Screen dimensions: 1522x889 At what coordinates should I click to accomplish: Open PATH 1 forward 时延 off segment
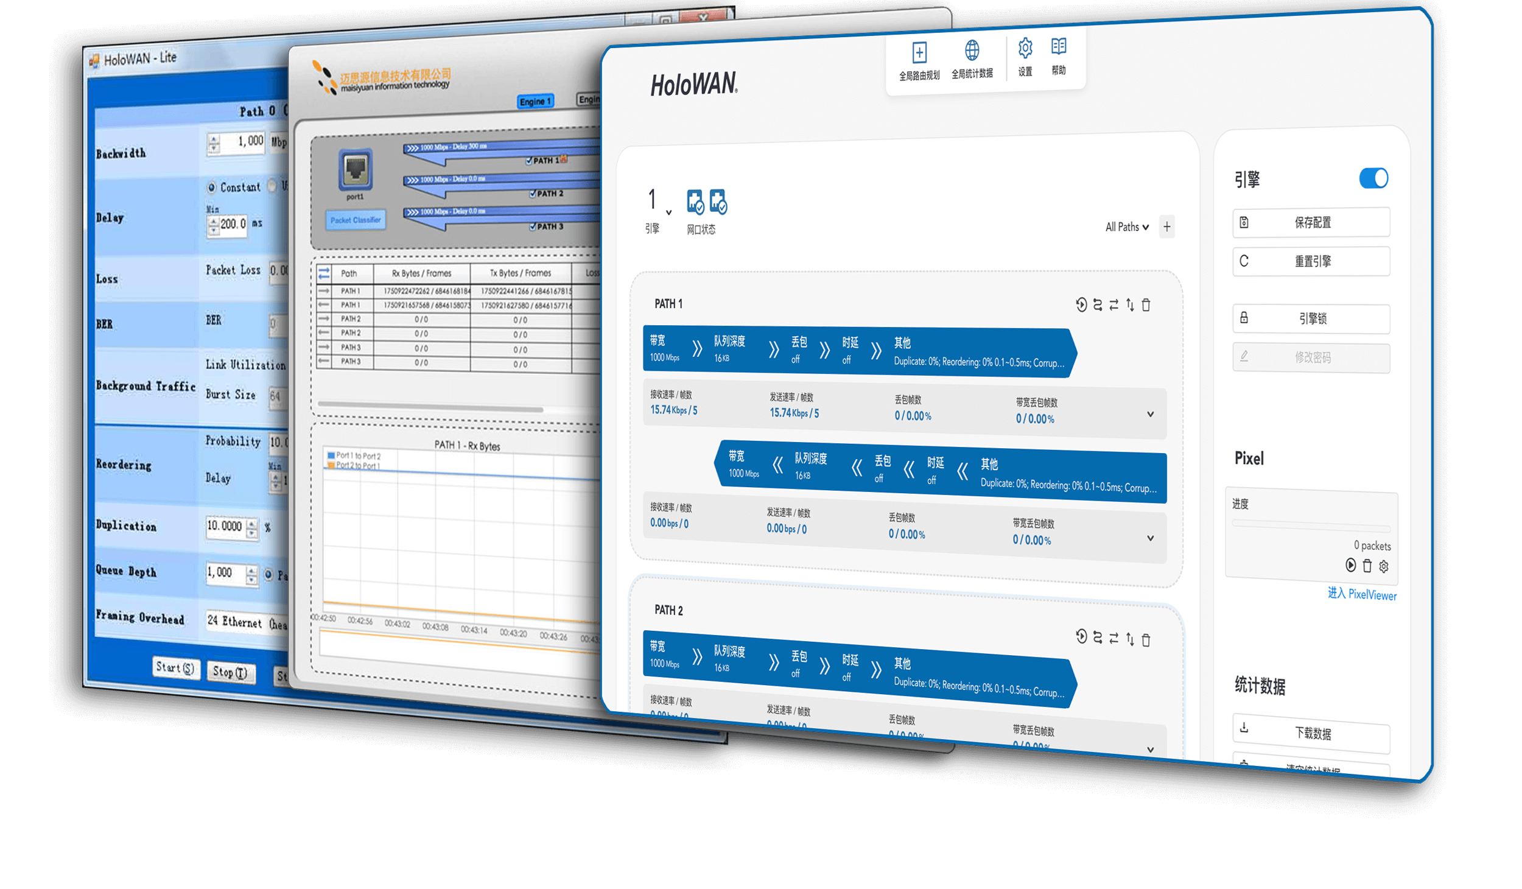point(849,351)
